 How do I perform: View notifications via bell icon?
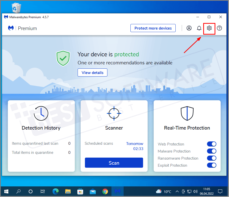tap(199, 28)
